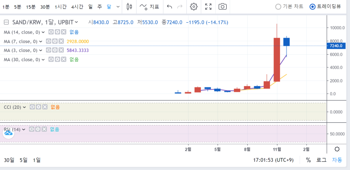Viewport: 350px width, 170px height.
Task: Set date range to 30일
Action: coord(9,160)
